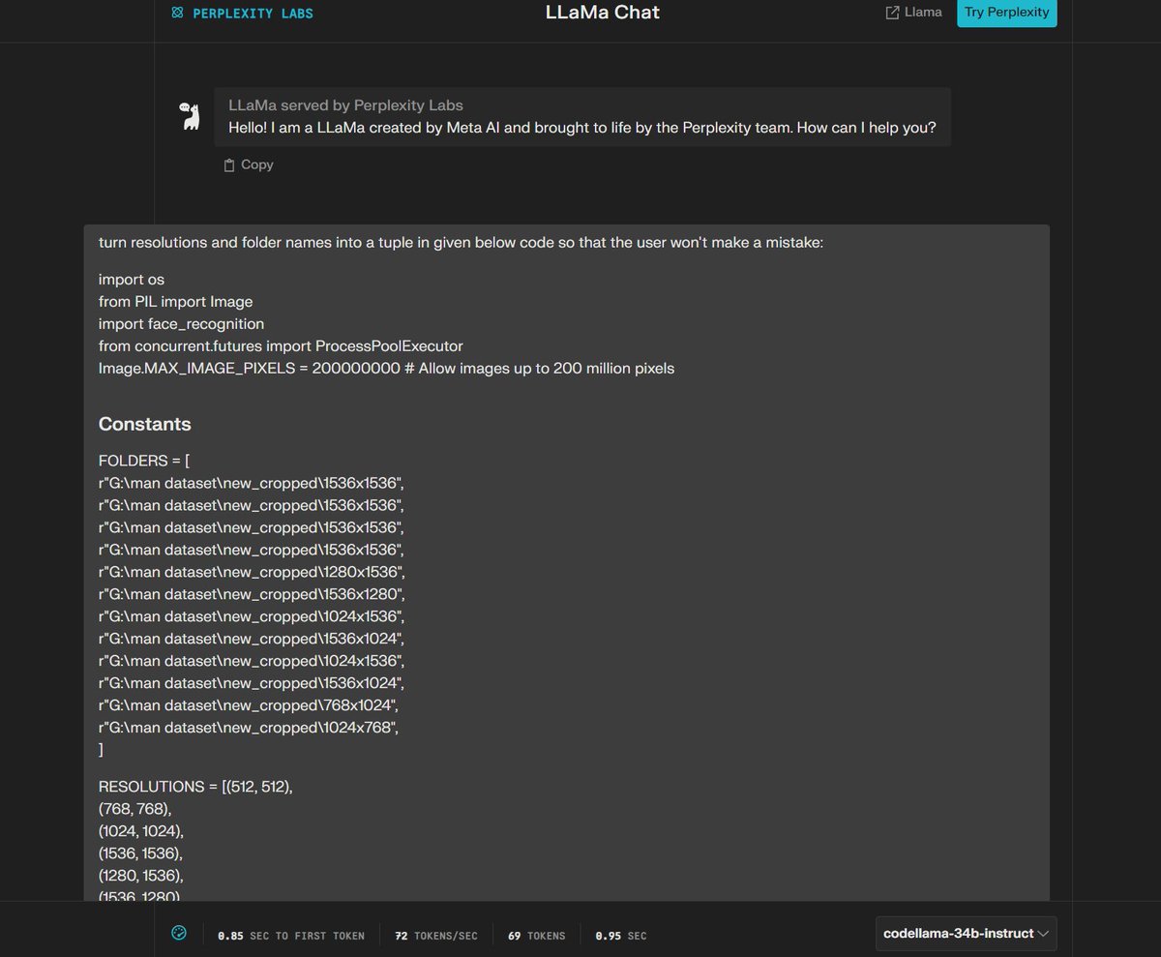Click the PERPLEXITY LABS brand text
This screenshot has height=957, width=1161.
[252, 14]
